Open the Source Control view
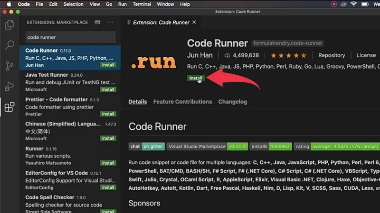This screenshot has width=380, height=213. click(9, 66)
